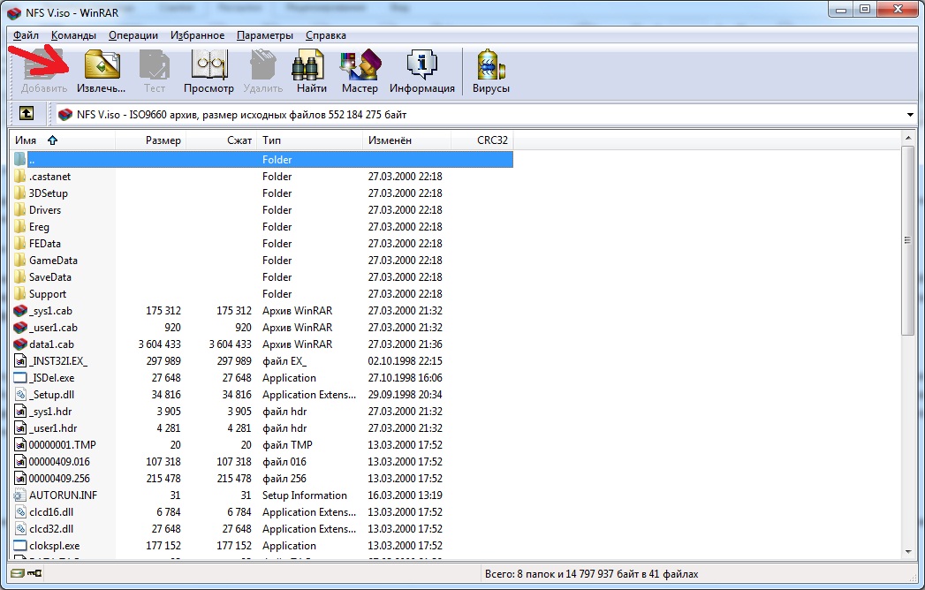This screenshot has height=590, width=925.
Task: Select the Support folder name
Action: click(48, 294)
